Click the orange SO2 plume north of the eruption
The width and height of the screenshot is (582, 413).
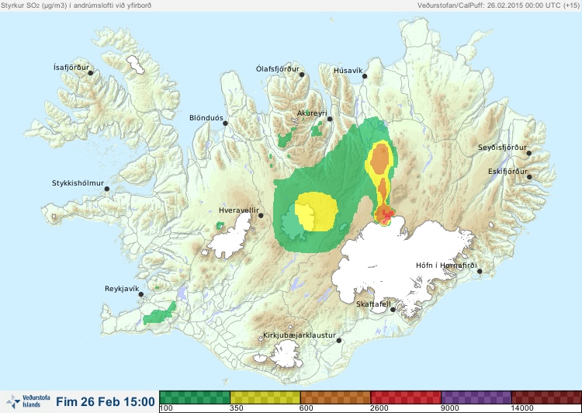tap(380, 158)
